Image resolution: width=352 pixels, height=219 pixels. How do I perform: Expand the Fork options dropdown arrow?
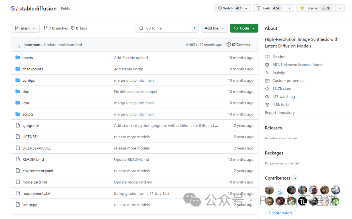coord(290,8)
